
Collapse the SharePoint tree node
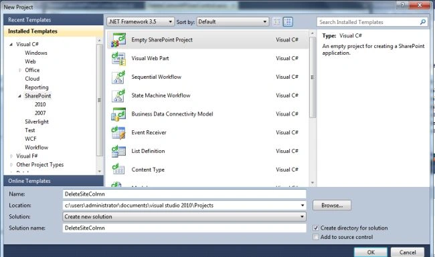coord(19,96)
